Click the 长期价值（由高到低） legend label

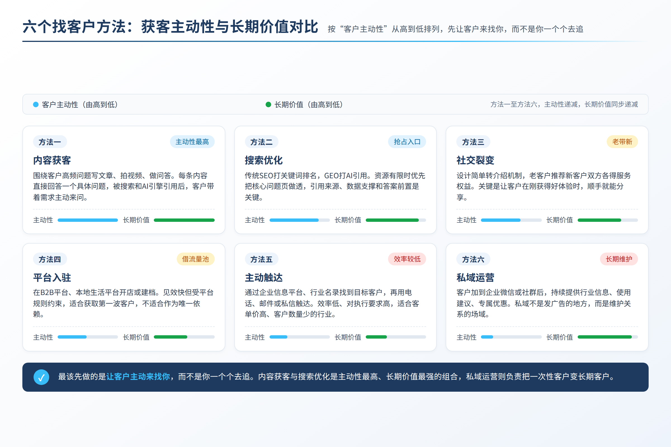click(x=309, y=104)
